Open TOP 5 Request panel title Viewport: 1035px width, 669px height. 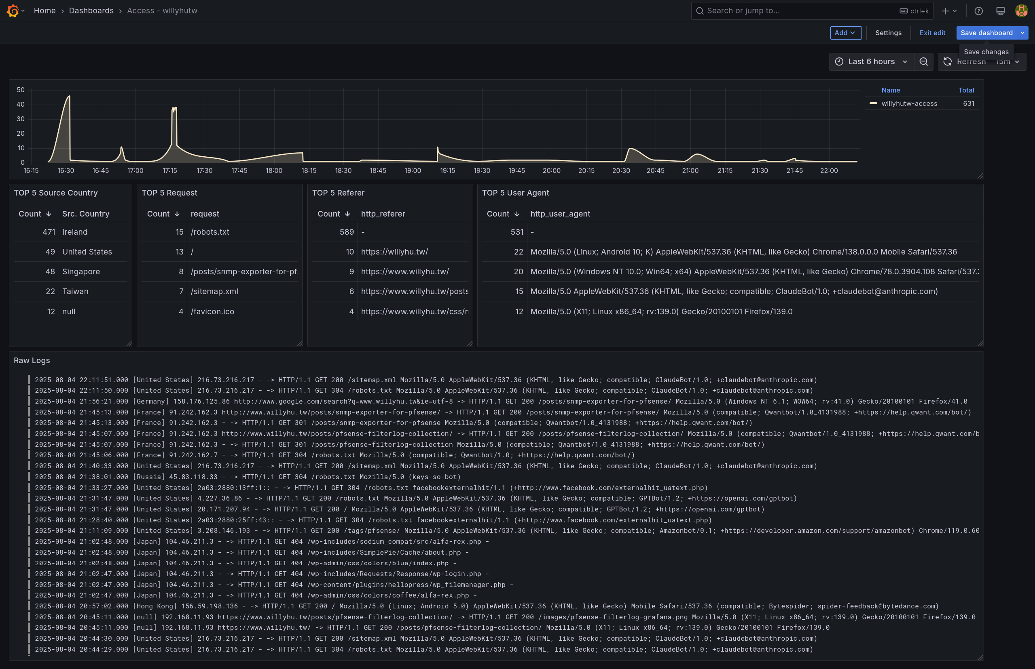(169, 192)
